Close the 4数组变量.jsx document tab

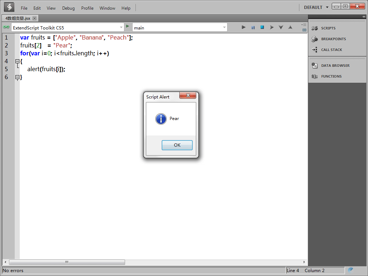tap(34, 18)
